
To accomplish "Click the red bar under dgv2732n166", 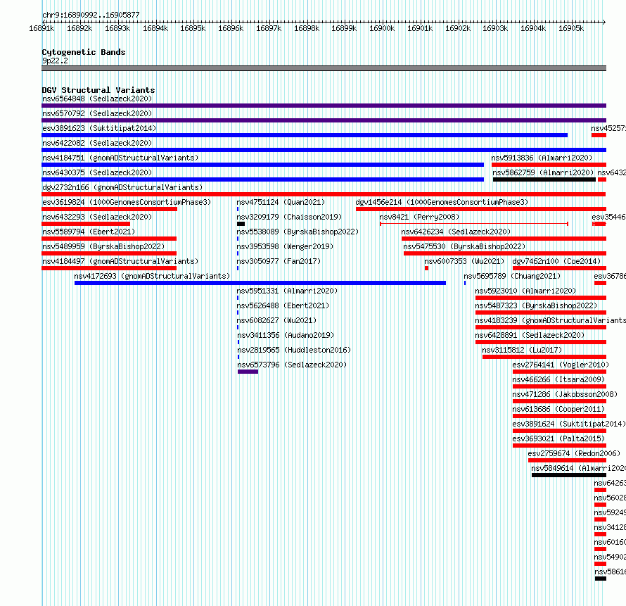I will click(x=324, y=194).
